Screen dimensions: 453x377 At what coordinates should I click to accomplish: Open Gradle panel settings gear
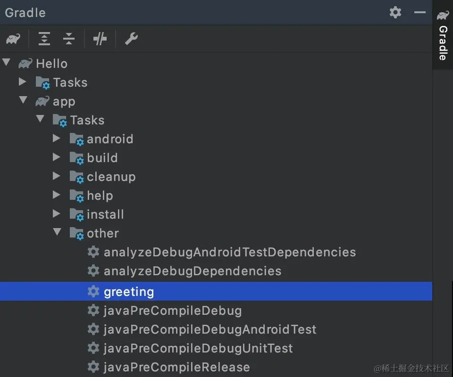[x=395, y=12]
